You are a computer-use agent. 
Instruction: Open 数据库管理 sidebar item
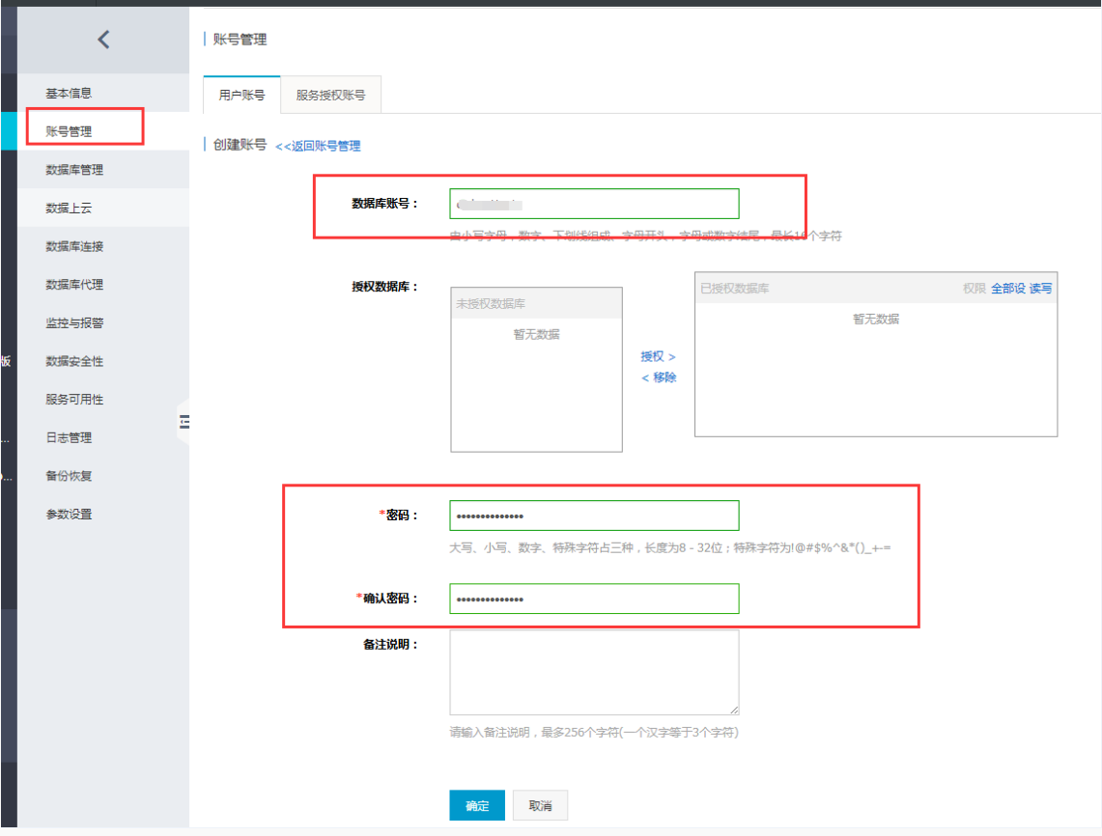click(74, 170)
